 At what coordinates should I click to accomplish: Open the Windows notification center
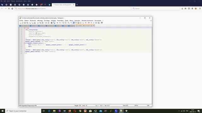point(199,111)
